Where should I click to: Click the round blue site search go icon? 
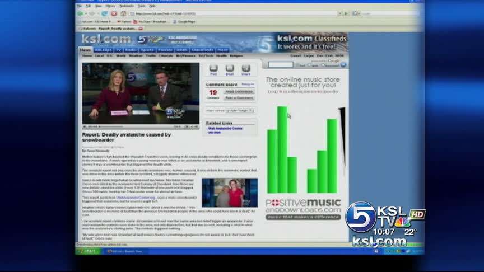(343, 64)
